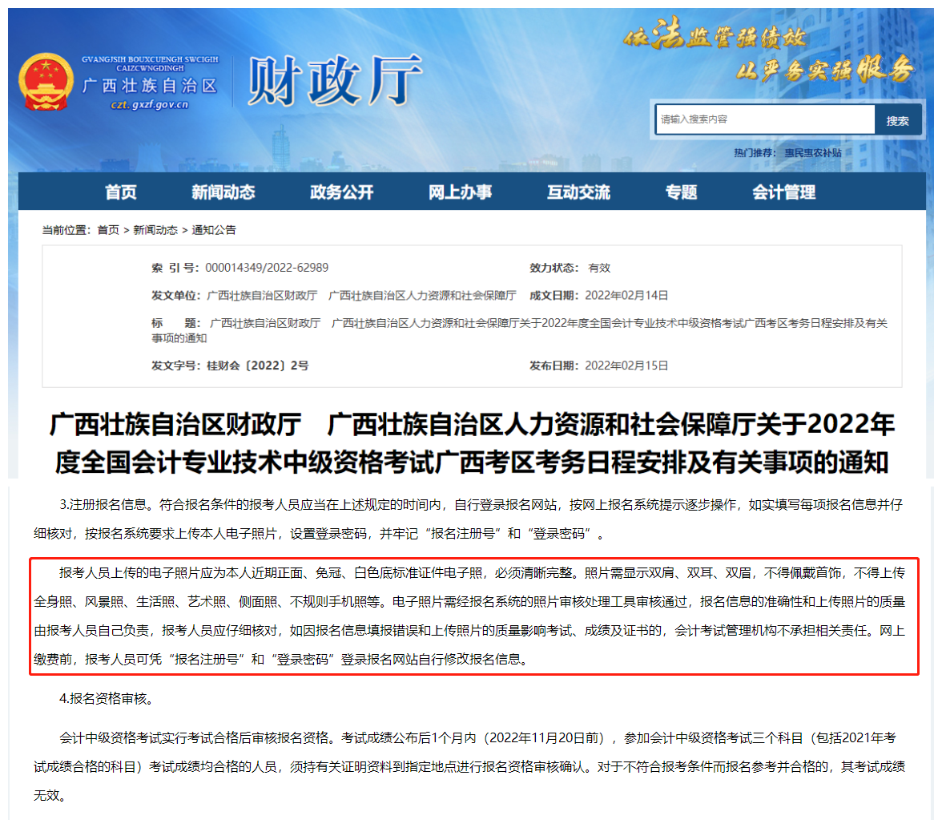Open the 惠民惠农补贴 recommended link
Image resolution: width=942 pixels, height=828 pixels.
coord(812,152)
